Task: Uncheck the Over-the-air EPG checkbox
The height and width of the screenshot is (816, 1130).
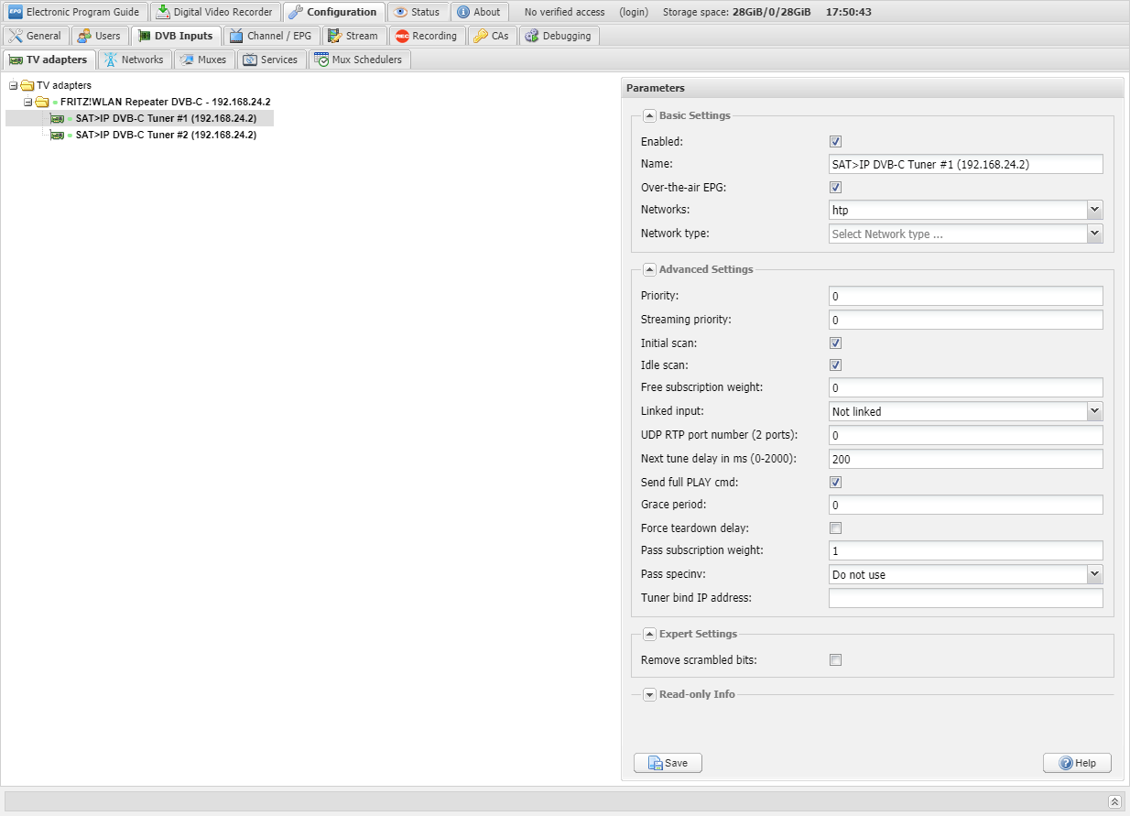Action: (x=835, y=188)
